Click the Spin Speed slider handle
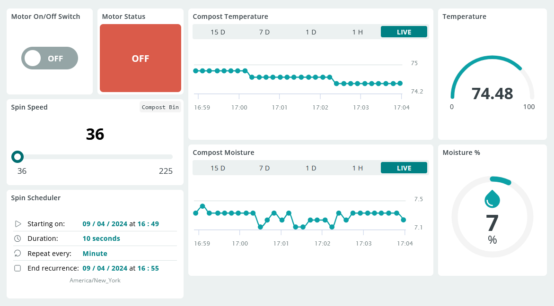The height and width of the screenshot is (306, 554). click(x=18, y=156)
